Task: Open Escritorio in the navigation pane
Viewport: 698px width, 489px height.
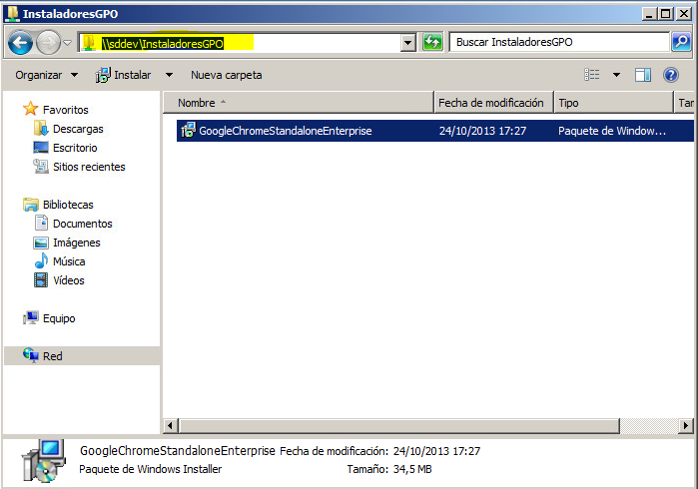Action: (x=75, y=148)
